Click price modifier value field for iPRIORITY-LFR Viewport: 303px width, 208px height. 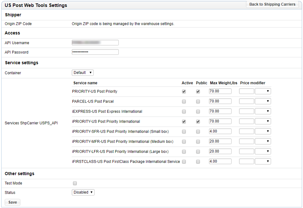point(247,151)
